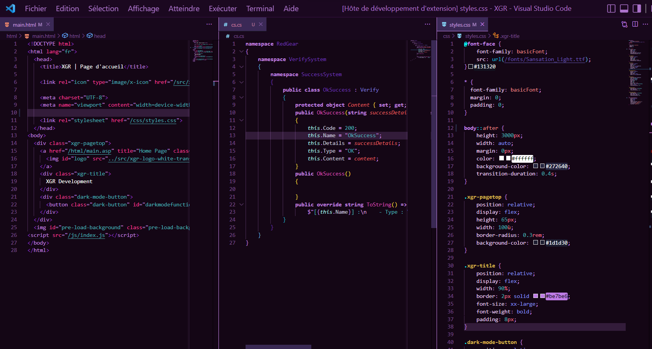Viewport: 652px width, 349px height.
Task: Click the hash icon in cs.cs breadcrumb
Action: pos(228,36)
